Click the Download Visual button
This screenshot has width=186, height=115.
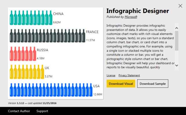[x=121, y=84]
